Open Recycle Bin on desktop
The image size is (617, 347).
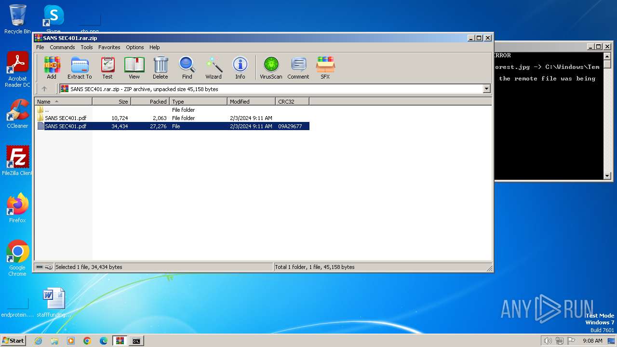[17, 19]
